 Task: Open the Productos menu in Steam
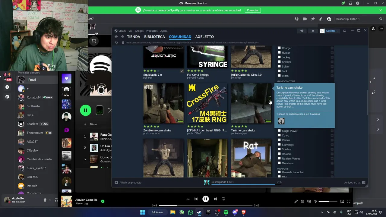point(152,31)
